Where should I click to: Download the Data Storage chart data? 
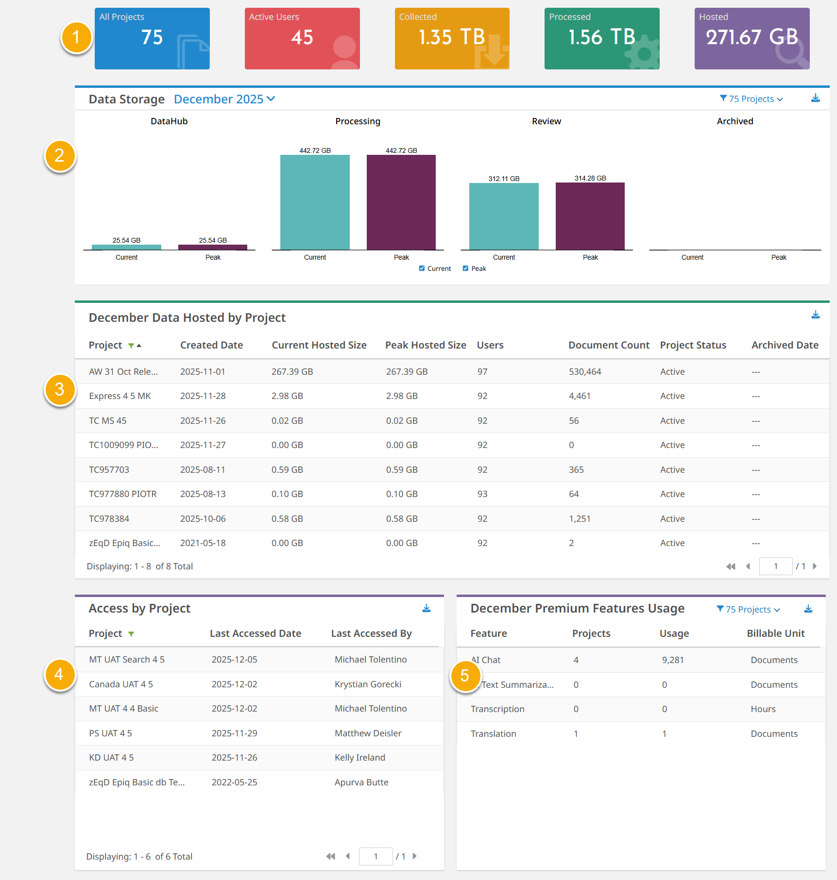[815, 99]
